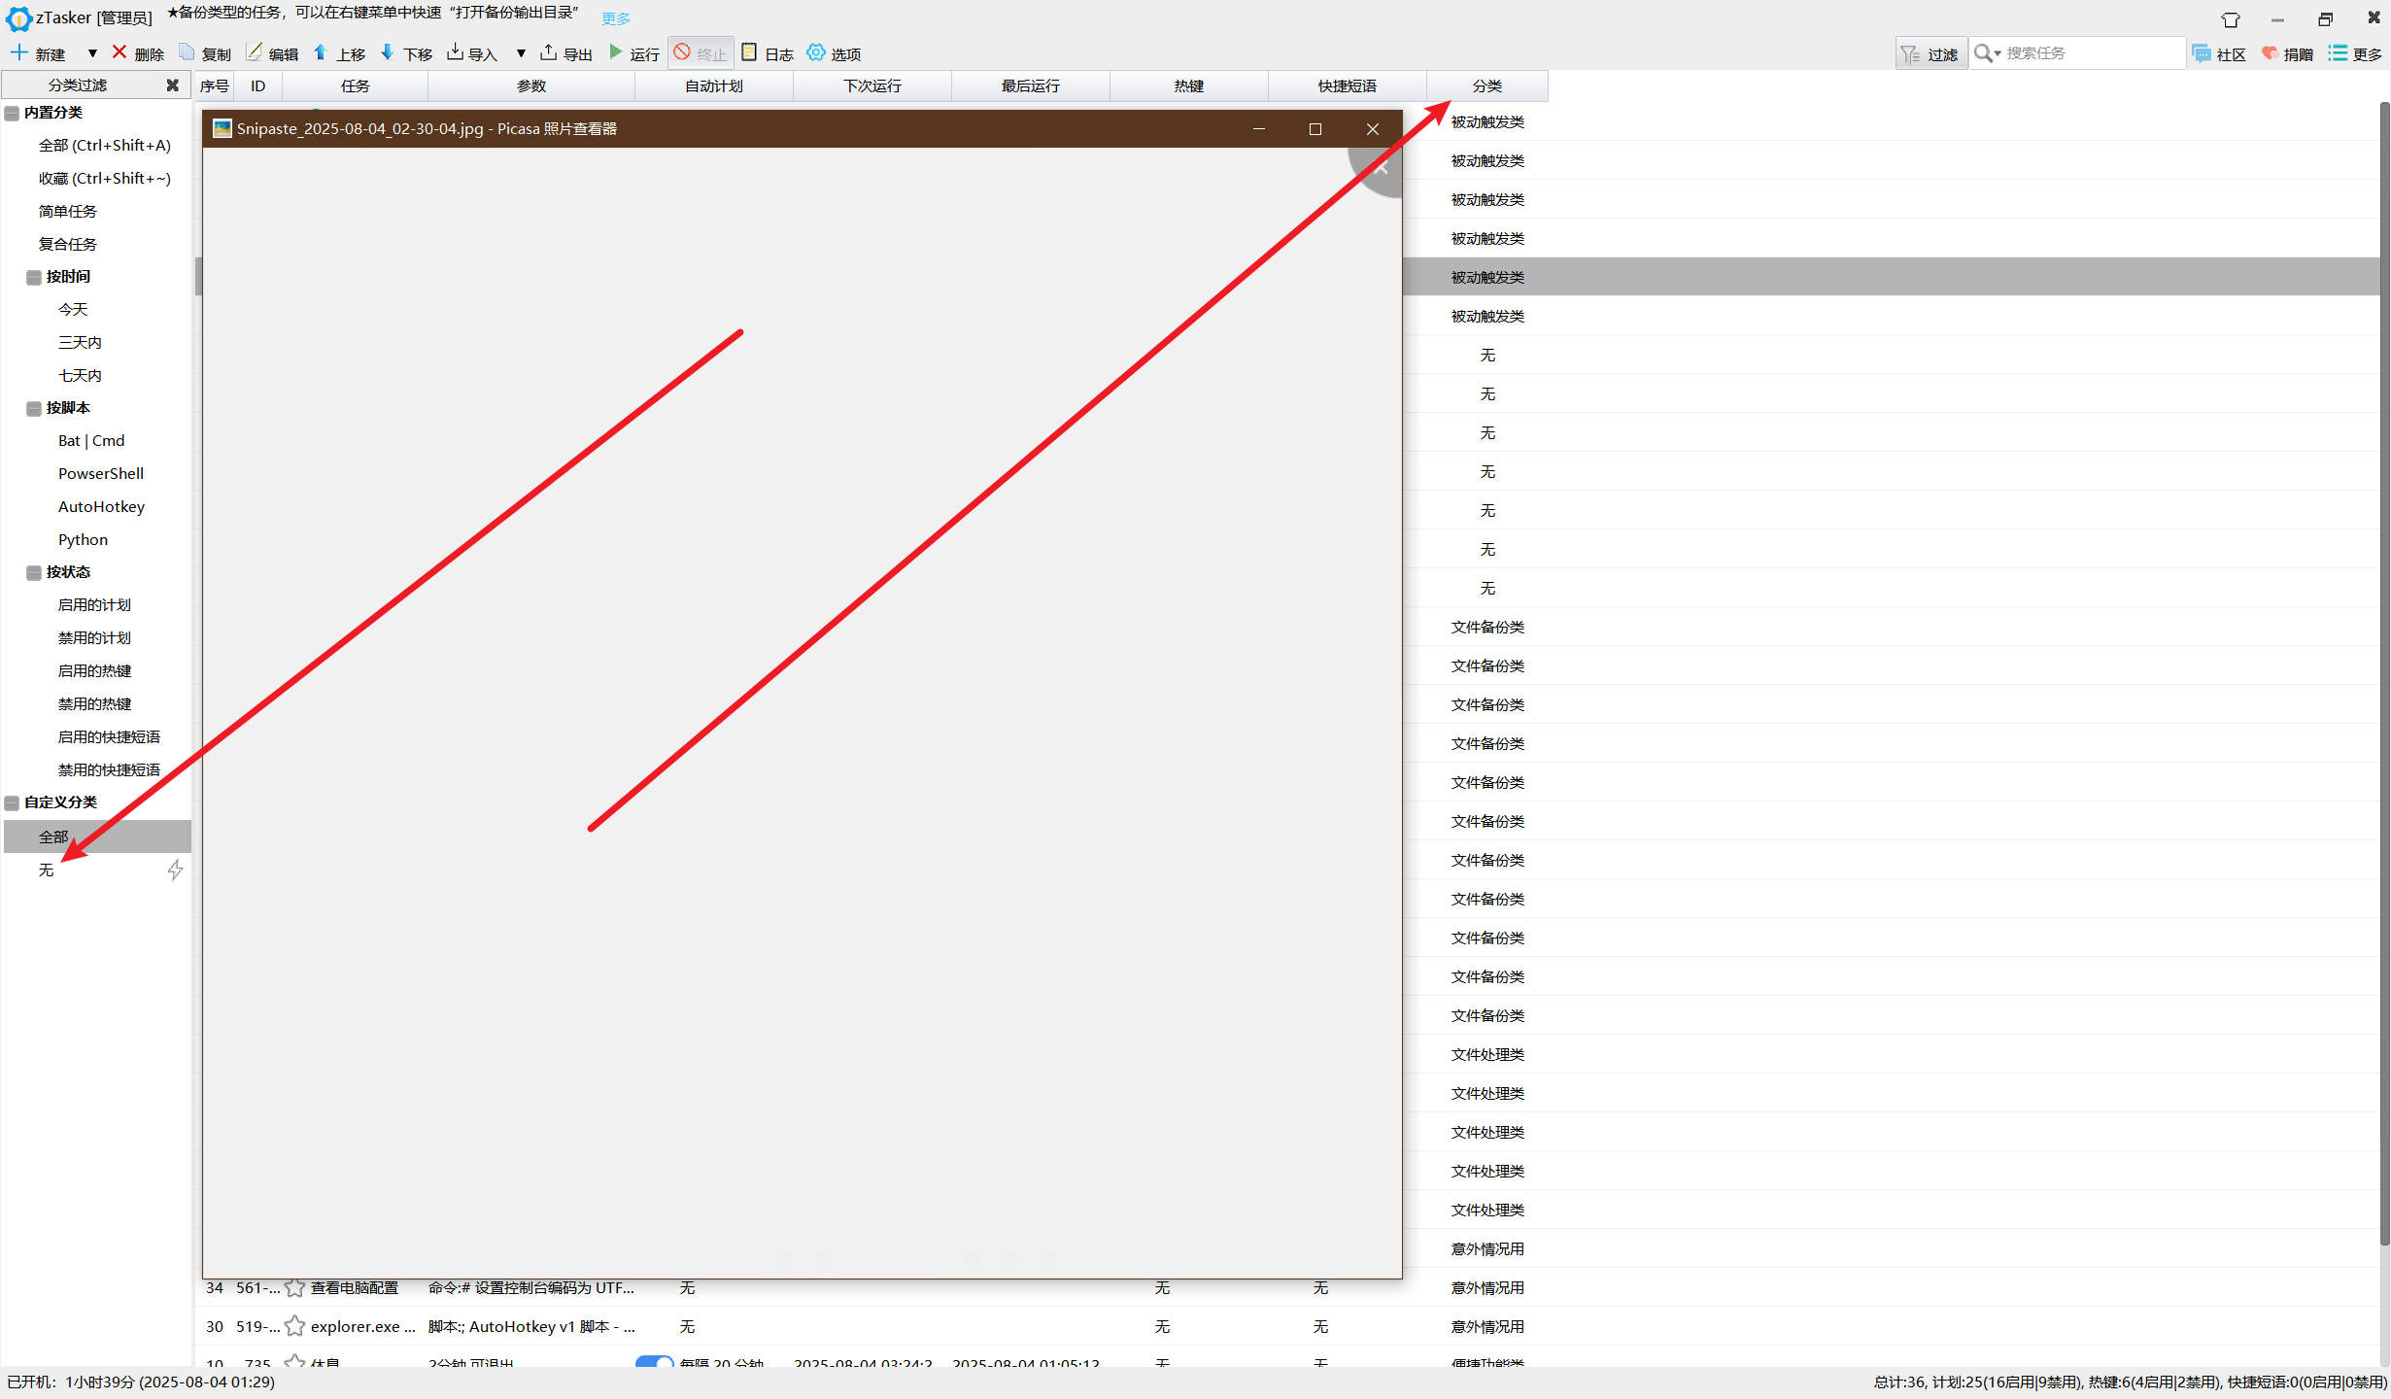This screenshot has height=1399, width=2391.
Task: Star the explorer.exe task
Action: pos(294,1327)
